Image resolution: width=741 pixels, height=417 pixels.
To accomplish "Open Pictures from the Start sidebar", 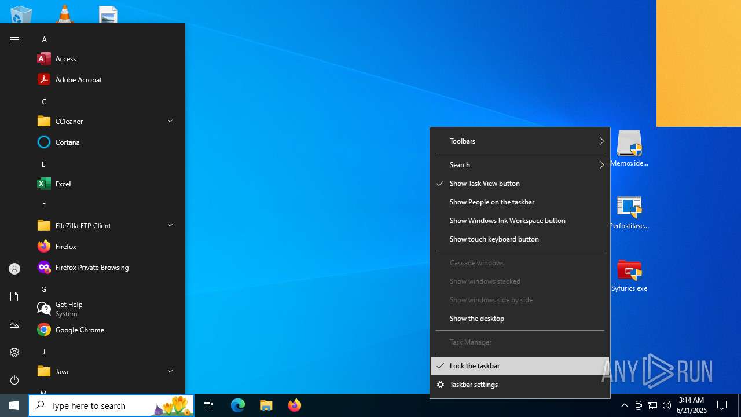I will pos(14,324).
